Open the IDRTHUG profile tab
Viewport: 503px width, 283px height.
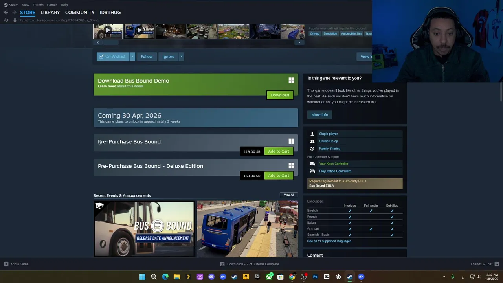point(110,13)
